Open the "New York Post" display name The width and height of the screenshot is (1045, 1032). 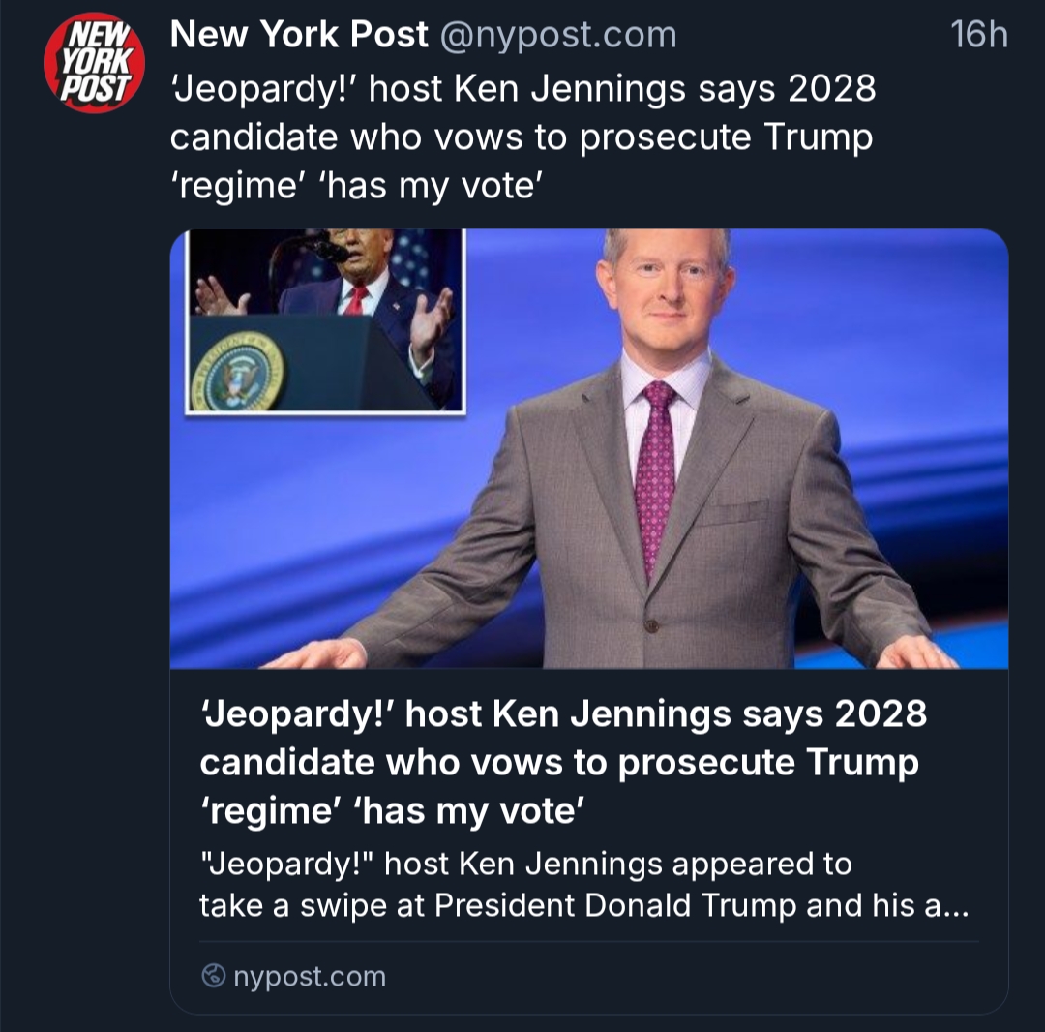point(299,36)
